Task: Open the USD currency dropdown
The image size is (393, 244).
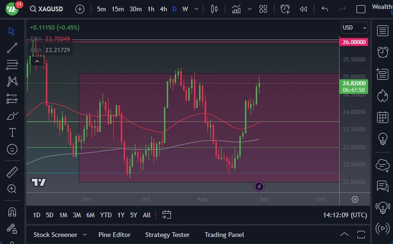Action: click(x=355, y=28)
